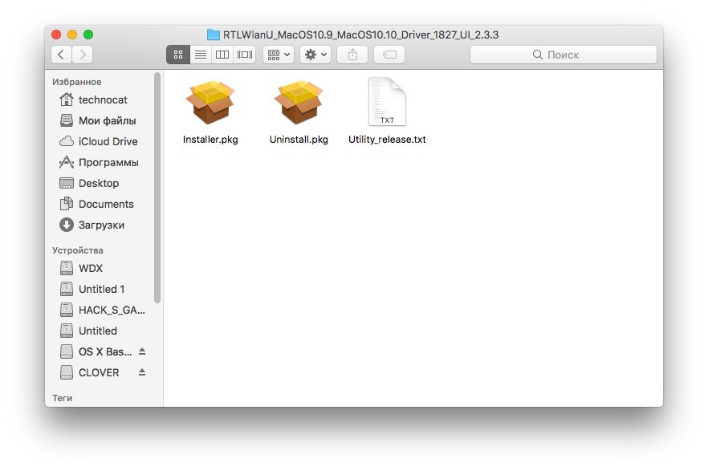Click the Поиск search field
The height and width of the screenshot is (471, 708).
(563, 55)
